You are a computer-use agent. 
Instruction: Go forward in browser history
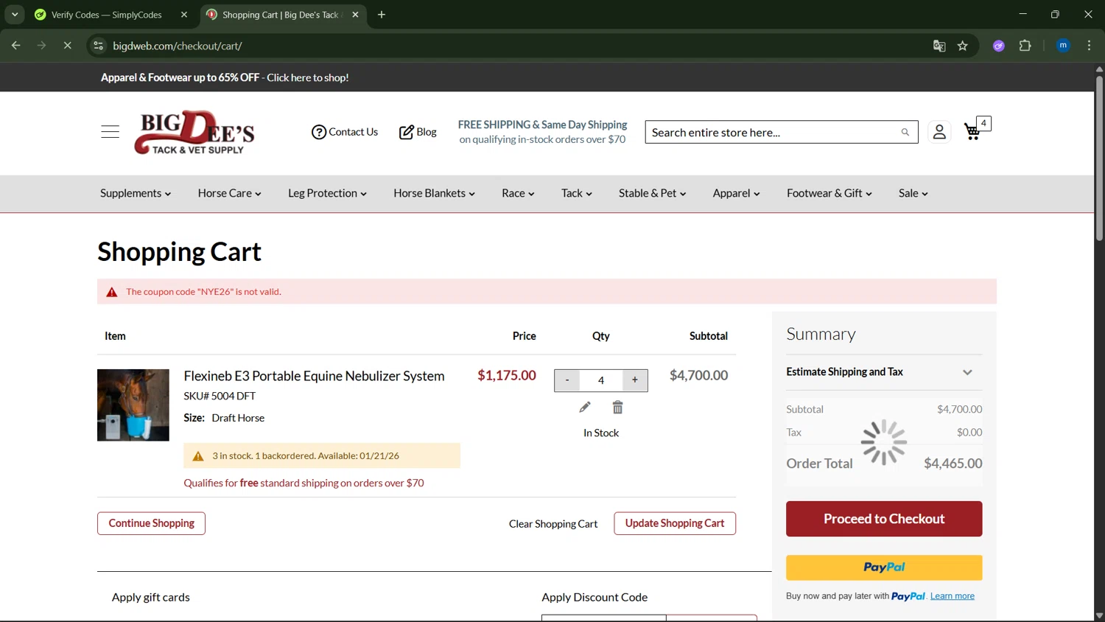(42, 46)
